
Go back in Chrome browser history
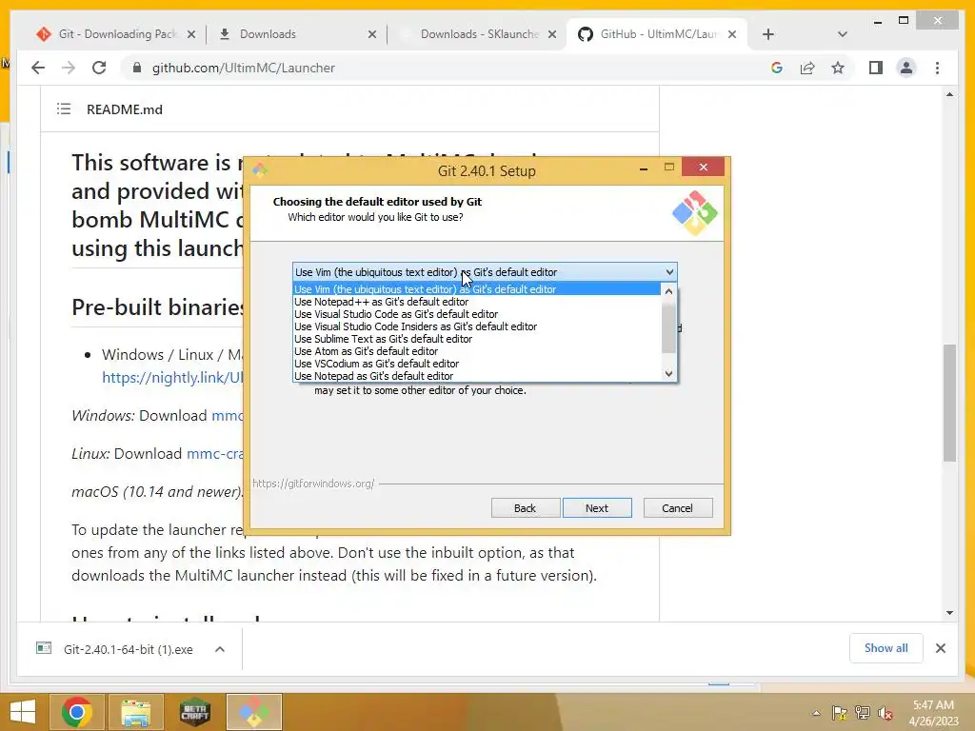pos(38,68)
